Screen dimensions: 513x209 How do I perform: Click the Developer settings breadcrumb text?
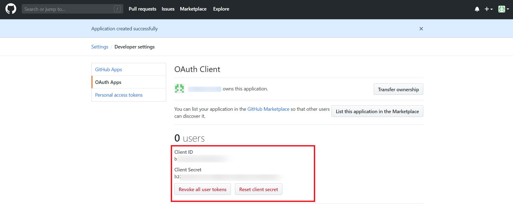135,47
